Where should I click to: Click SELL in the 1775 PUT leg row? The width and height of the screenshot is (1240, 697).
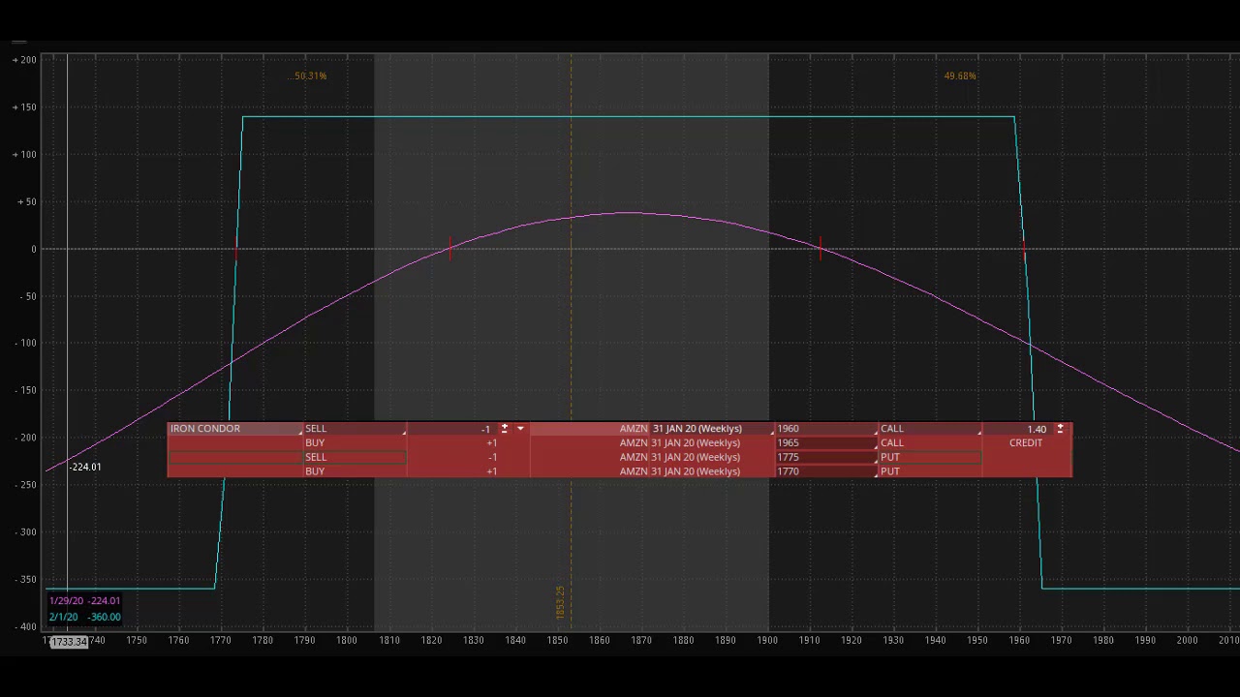point(316,457)
